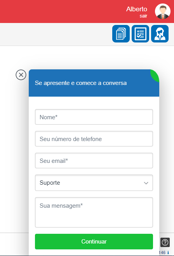Close the chat form with the circled X
This screenshot has height=256, width=174.
pyautogui.click(x=21, y=75)
